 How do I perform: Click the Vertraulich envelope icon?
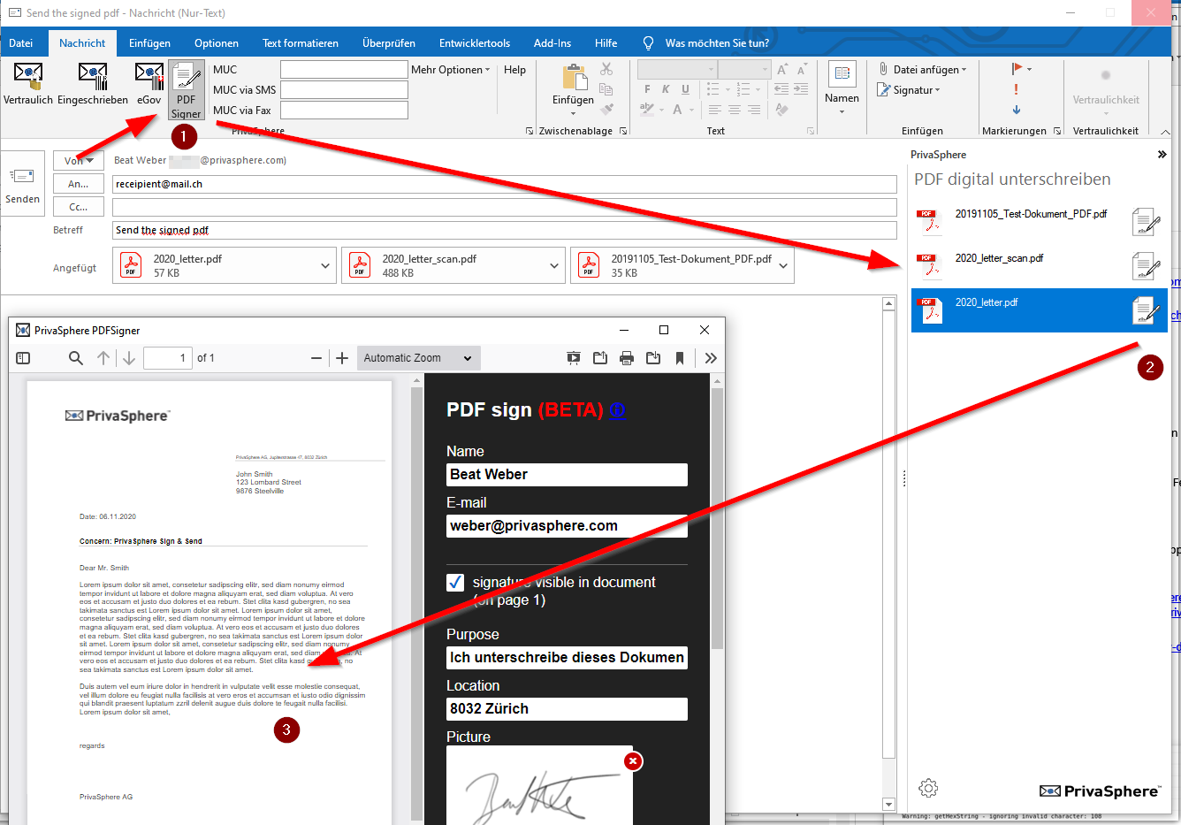(28, 78)
